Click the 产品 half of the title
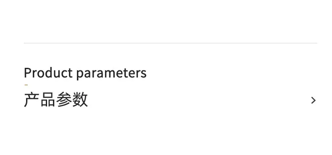332x155 pixels. click(x=40, y=99)
